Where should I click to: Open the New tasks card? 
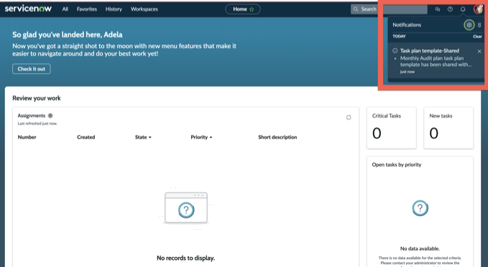(x=448, y=128)
